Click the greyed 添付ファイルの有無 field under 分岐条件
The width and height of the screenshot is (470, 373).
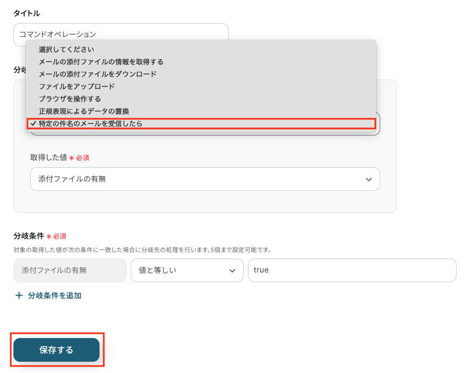pyautogui.click(x=70, y=271)
